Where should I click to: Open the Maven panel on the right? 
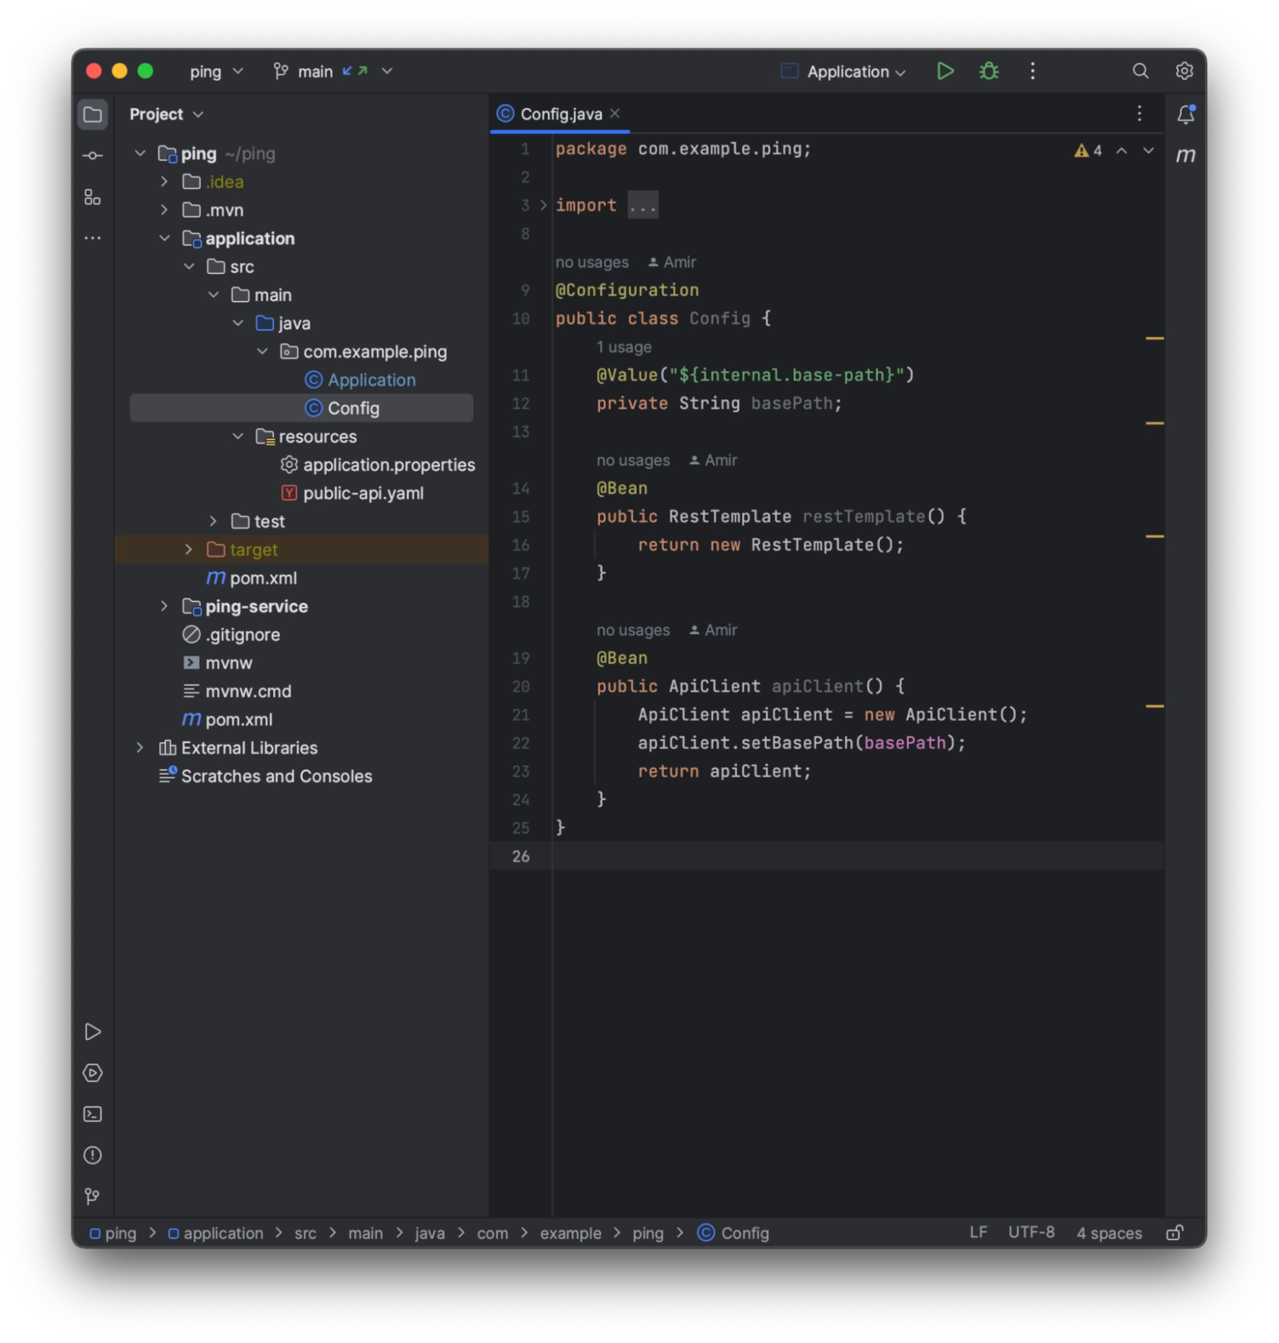coord(1185,155)
